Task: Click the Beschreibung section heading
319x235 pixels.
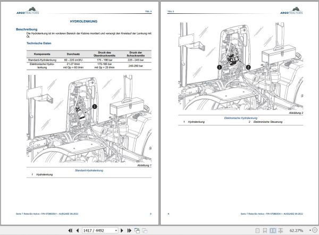Action: [27, 29]
